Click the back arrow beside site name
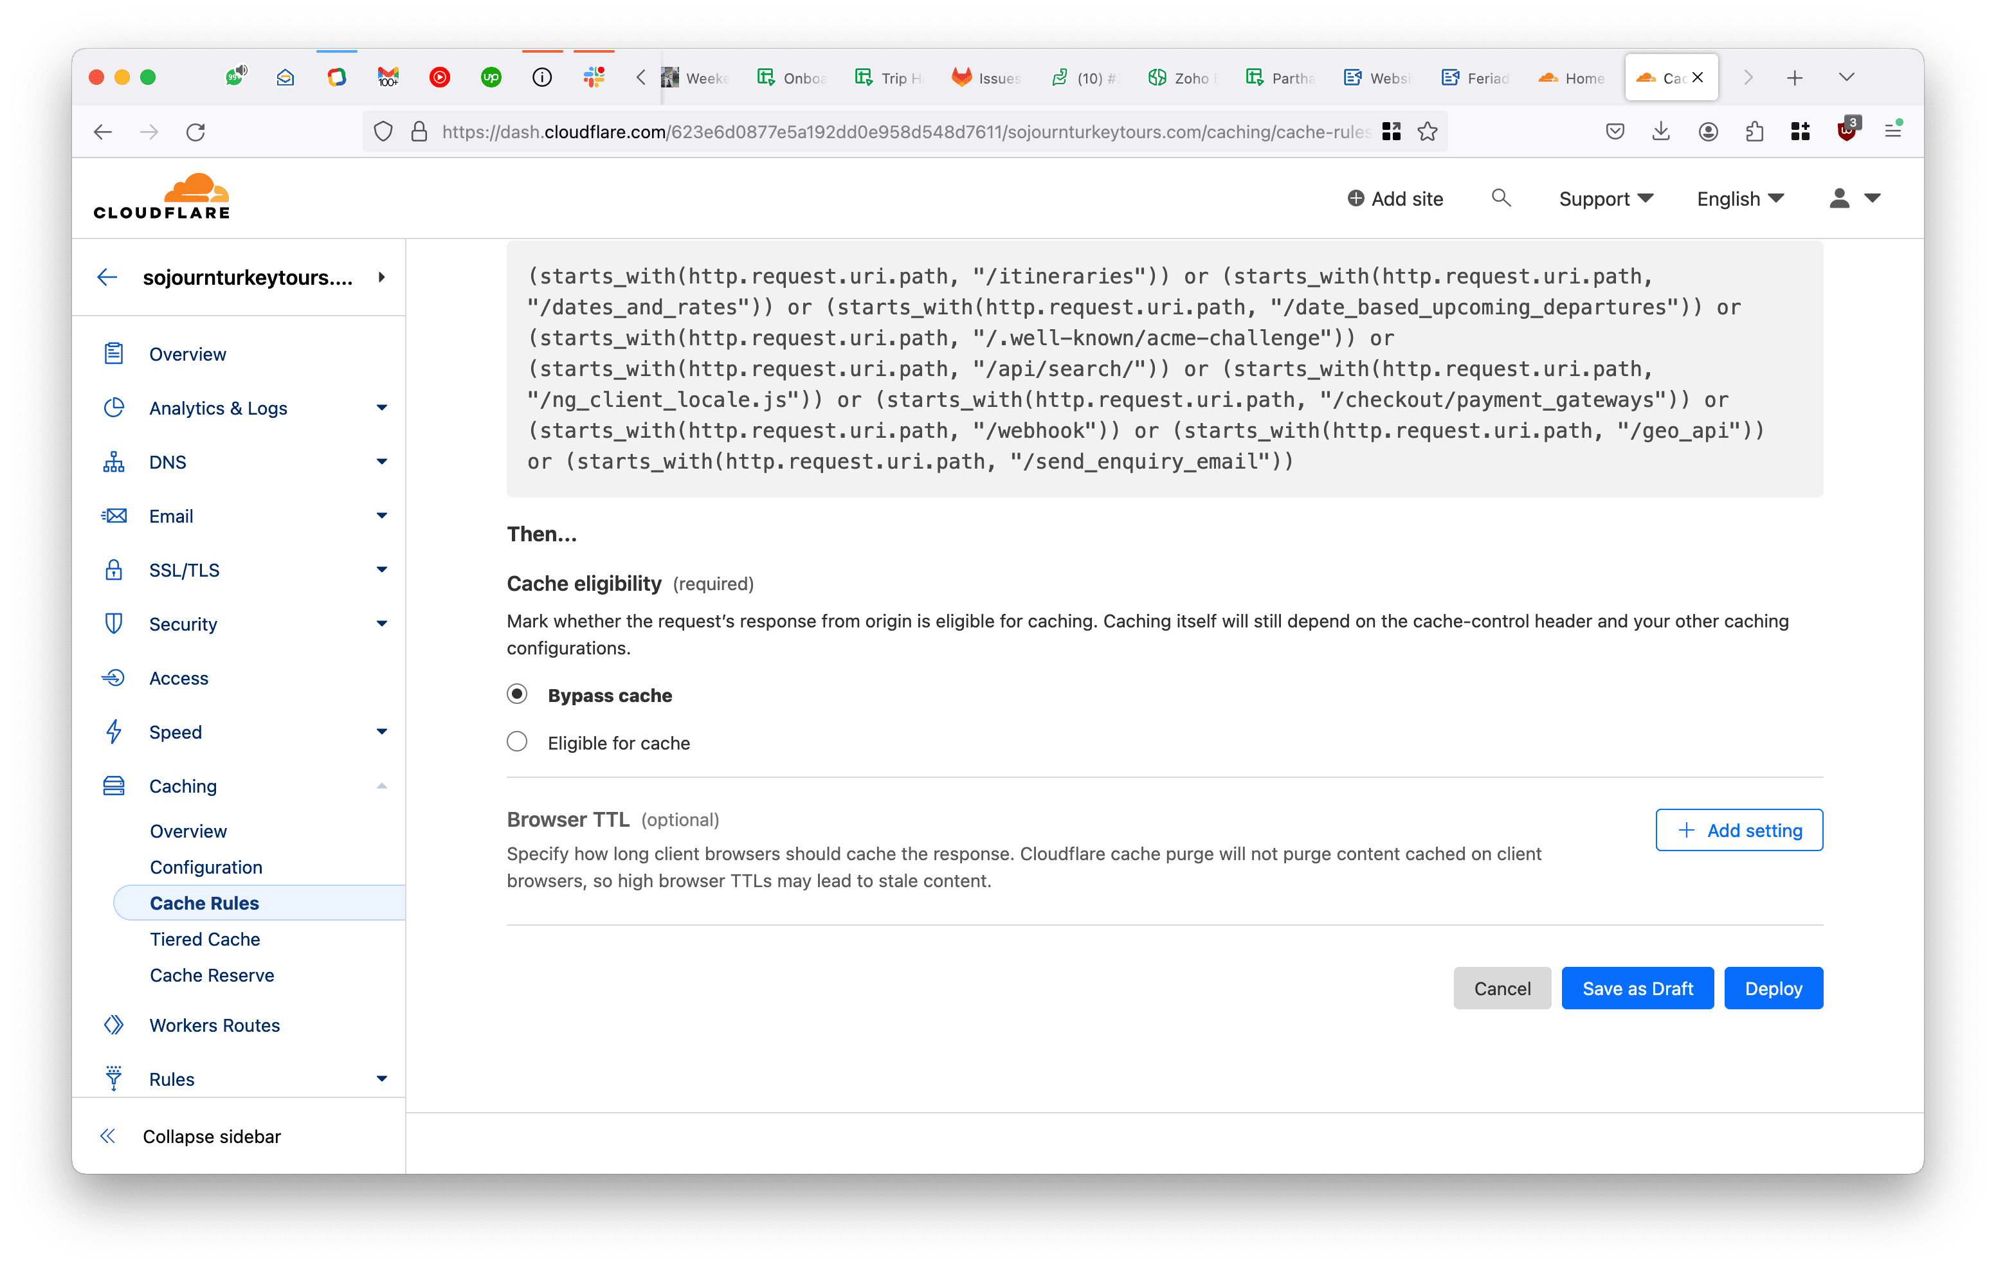The height and width of the screenshot is (1269, 1996). (108, 277)
